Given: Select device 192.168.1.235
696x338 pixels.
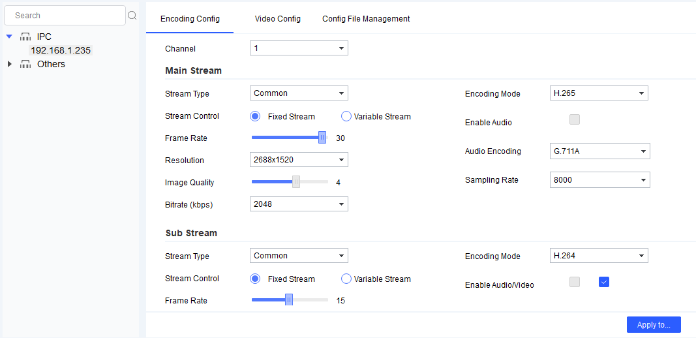Looking at the screenshot, I should [x=61, y=50].
